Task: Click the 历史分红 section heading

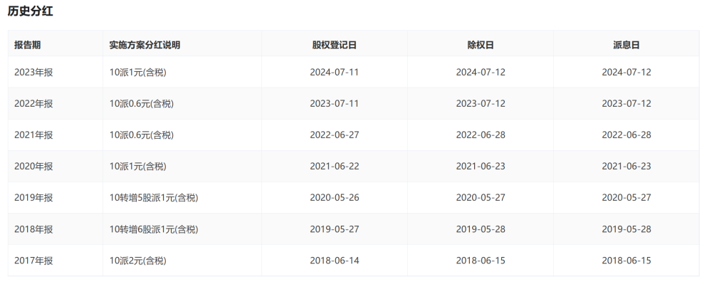Action: click(x=30, y=11)
